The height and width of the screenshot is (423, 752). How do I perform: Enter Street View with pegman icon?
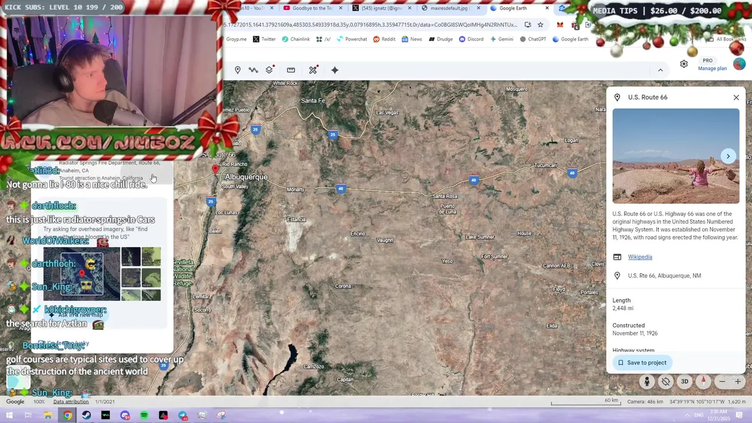point(647,382)
